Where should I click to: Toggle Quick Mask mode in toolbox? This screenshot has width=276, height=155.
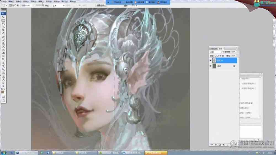3,97
